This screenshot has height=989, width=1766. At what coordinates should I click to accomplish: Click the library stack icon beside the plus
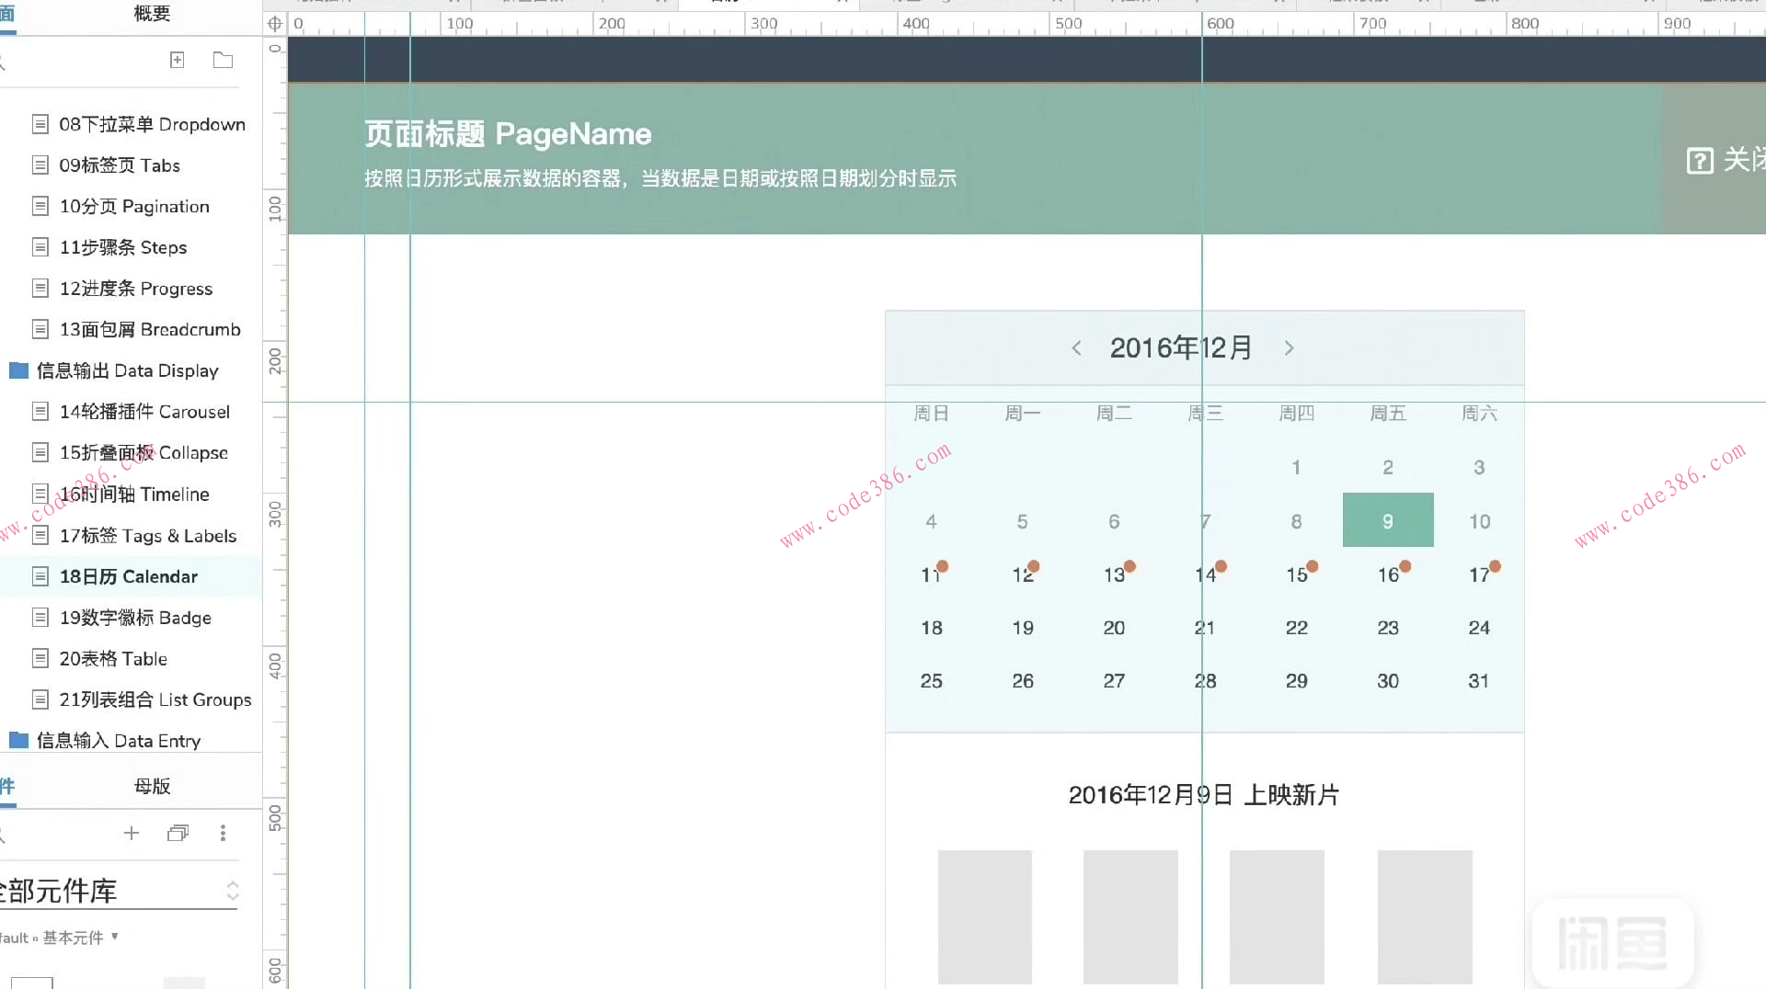(178, 833)
